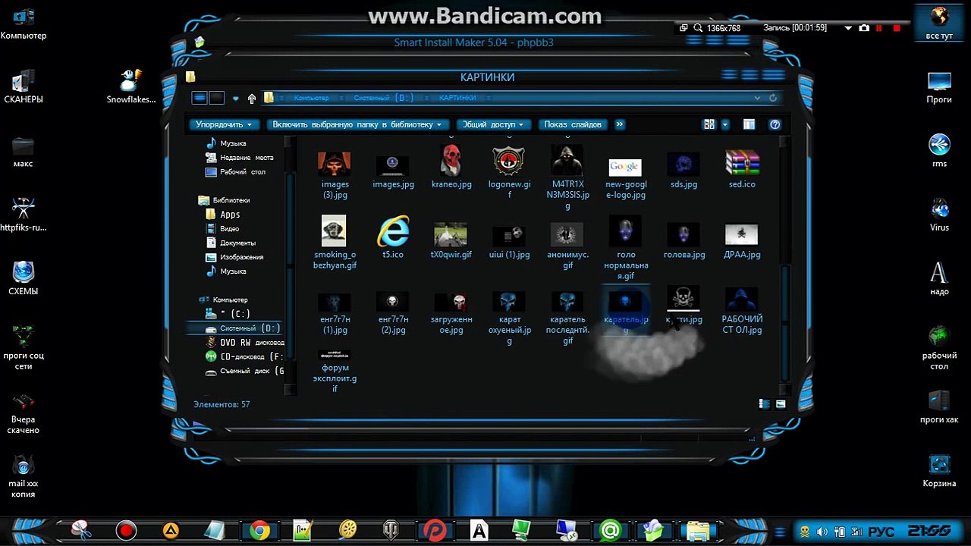Select kraneo.jpg red skull file
This screenshot has width=971, height=546.
tap(451, 167)
